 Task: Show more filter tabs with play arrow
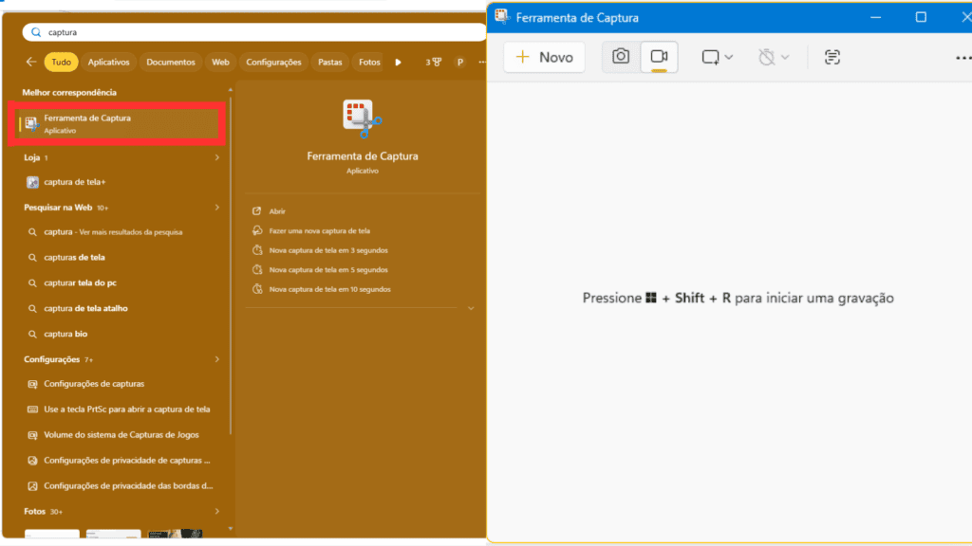click(x=398, y=62)
